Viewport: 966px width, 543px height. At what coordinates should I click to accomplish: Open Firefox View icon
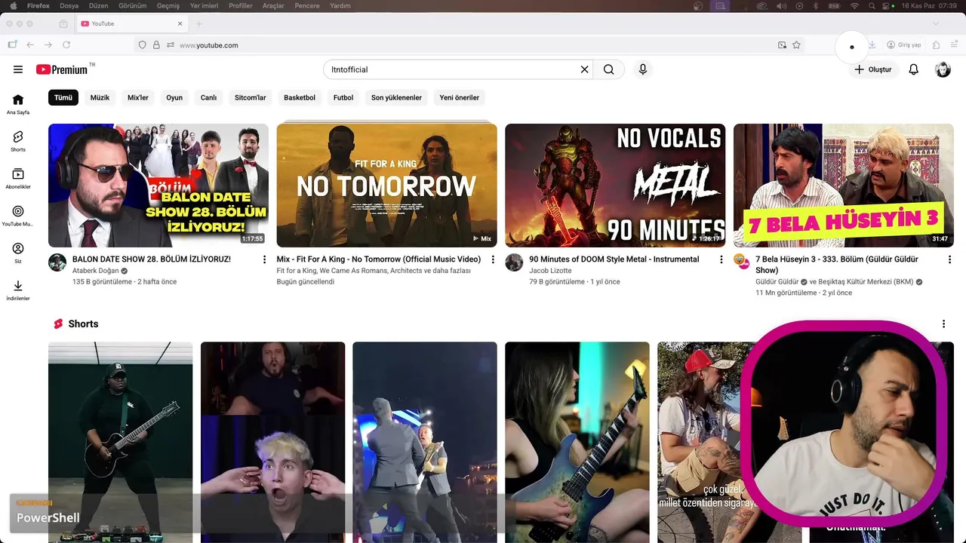tap(63, 23)
